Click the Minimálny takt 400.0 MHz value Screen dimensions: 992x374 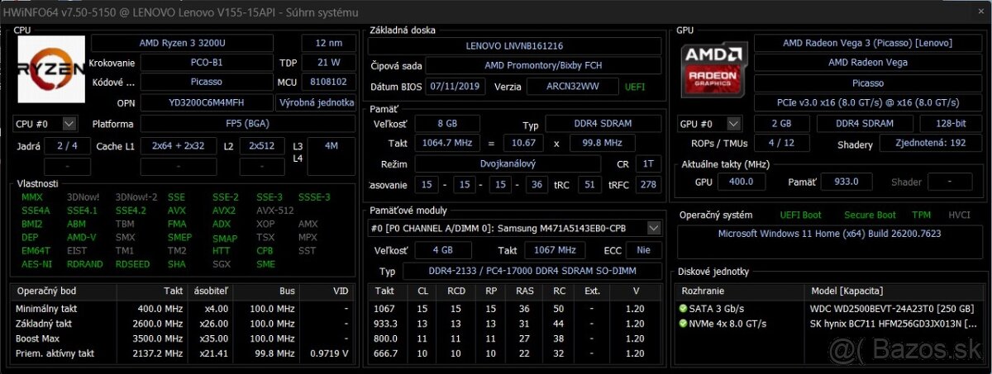click(160, 309)
